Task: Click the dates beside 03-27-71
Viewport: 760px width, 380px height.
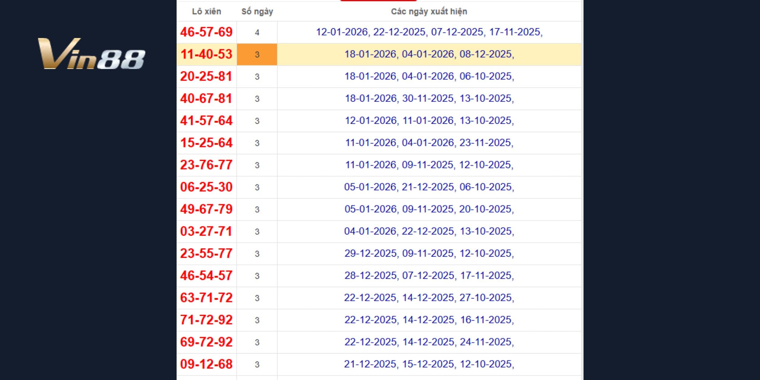Action: click(429, 231)
